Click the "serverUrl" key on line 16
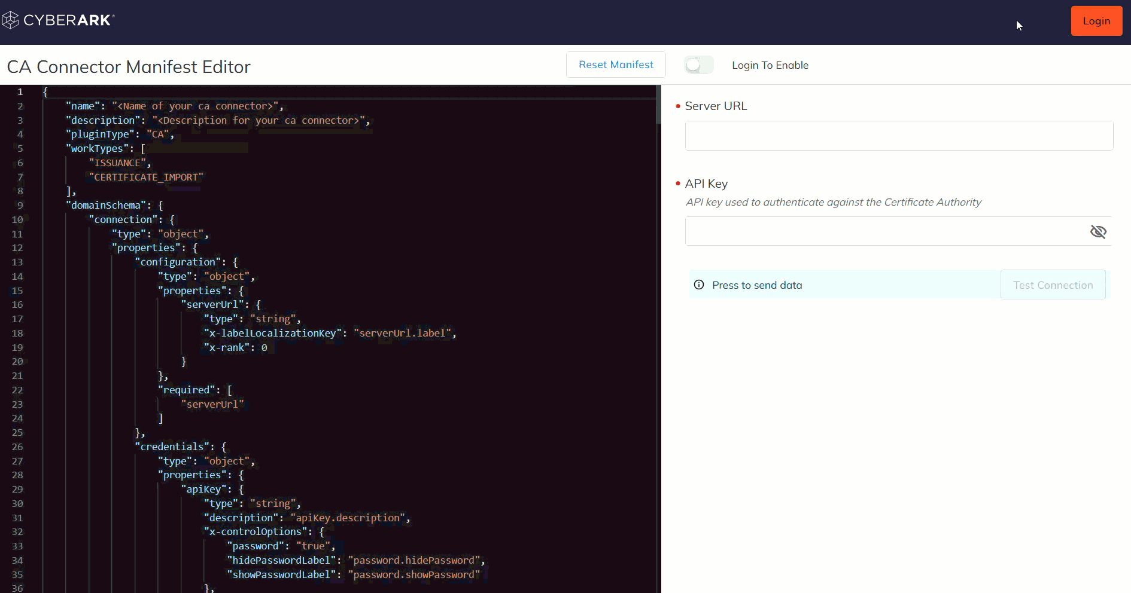 212,304
